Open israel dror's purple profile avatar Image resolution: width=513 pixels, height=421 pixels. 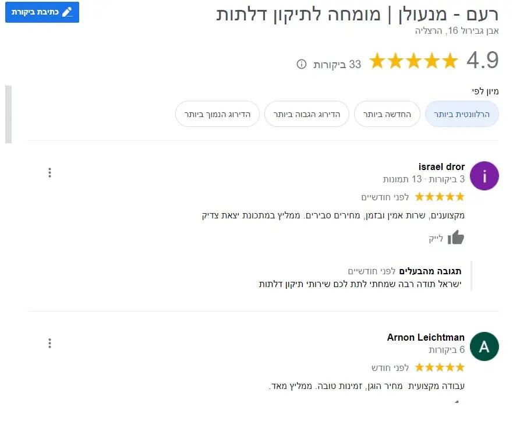[x=484, y=175]
